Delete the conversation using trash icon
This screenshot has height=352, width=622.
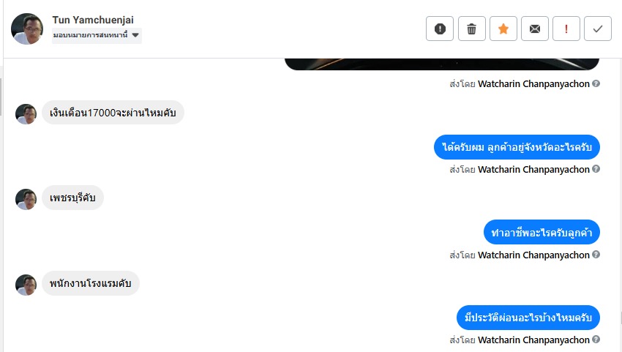click(471, 29)
